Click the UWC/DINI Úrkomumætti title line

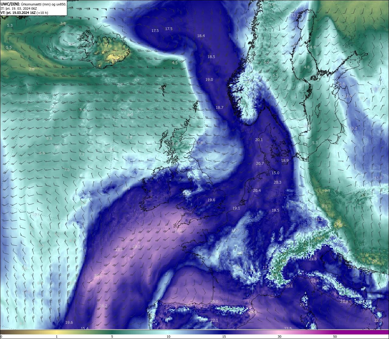[x=33, y=4]
